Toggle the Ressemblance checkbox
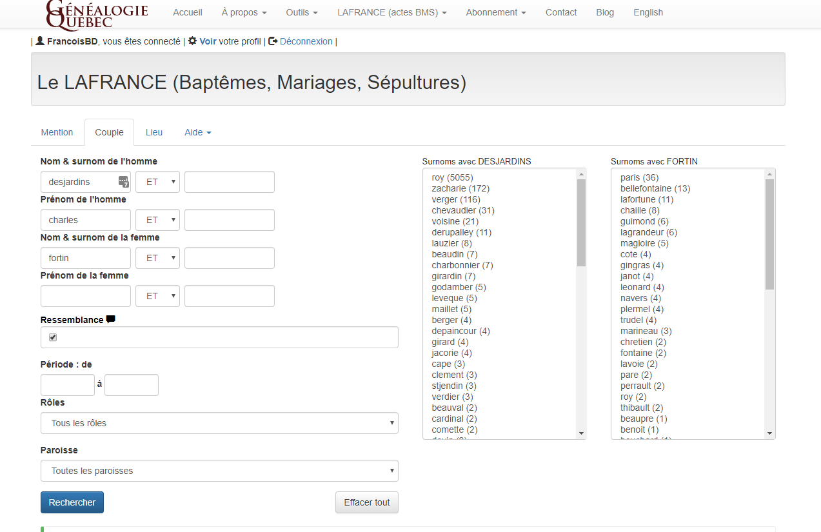 [53, 337]
